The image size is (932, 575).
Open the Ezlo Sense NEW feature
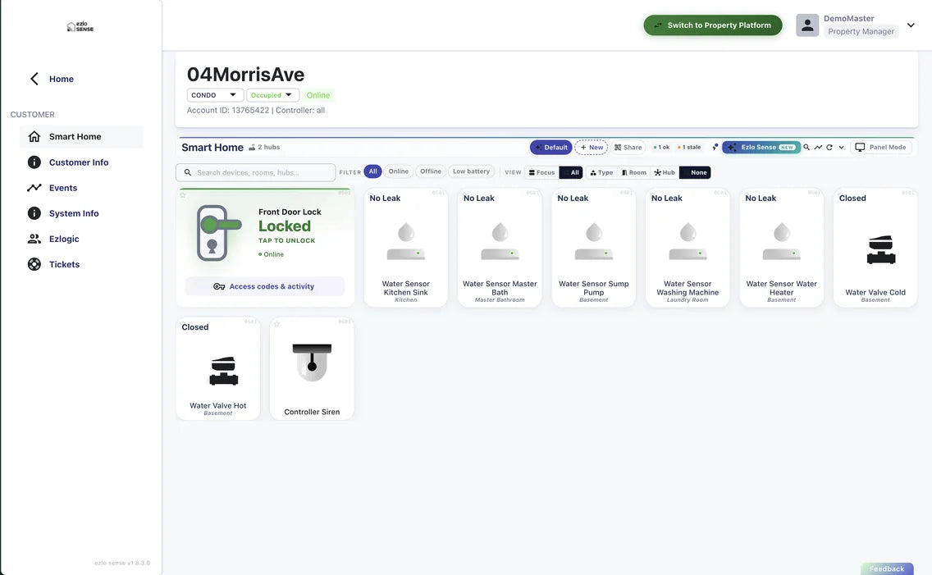(761, 148)
